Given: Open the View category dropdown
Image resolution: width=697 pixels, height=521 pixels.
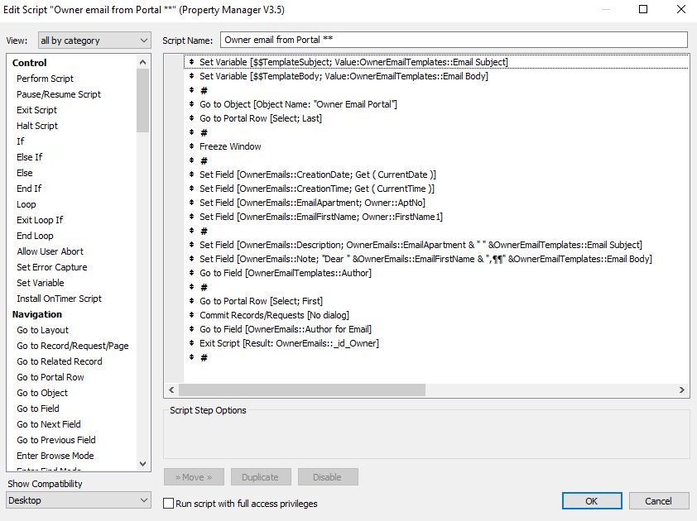Looking at the screenshot, I should point(94,41).
